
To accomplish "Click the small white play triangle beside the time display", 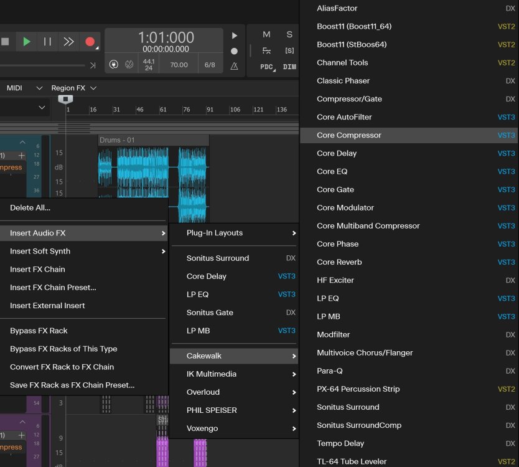I will 235,35.
